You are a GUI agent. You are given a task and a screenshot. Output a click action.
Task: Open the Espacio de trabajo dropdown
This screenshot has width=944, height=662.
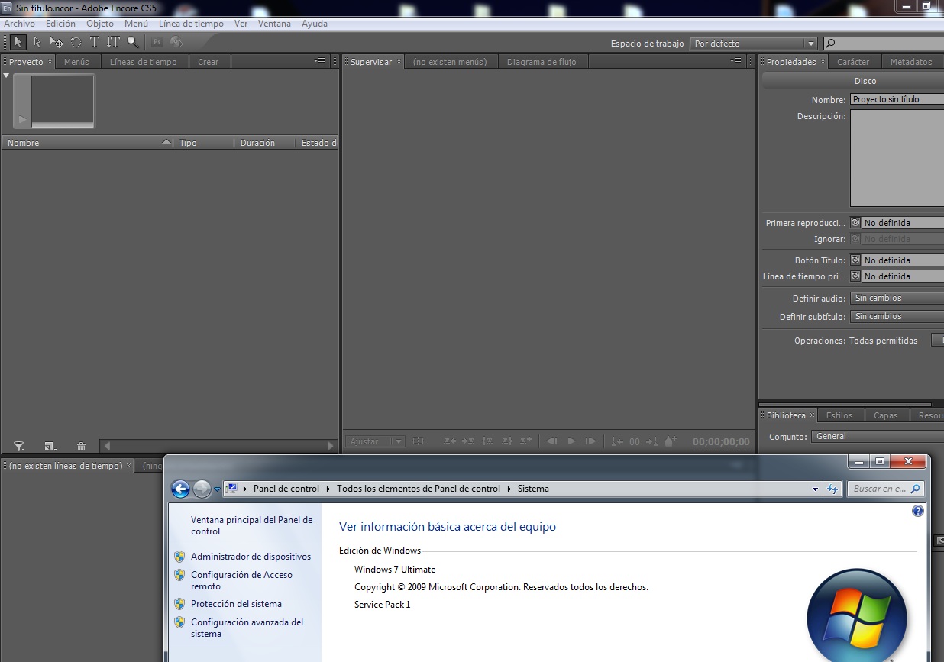point(753,44)
